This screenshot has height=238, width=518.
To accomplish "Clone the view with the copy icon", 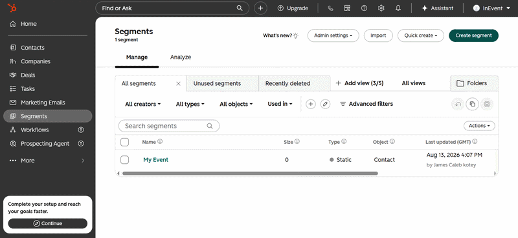I will [473, 104].
